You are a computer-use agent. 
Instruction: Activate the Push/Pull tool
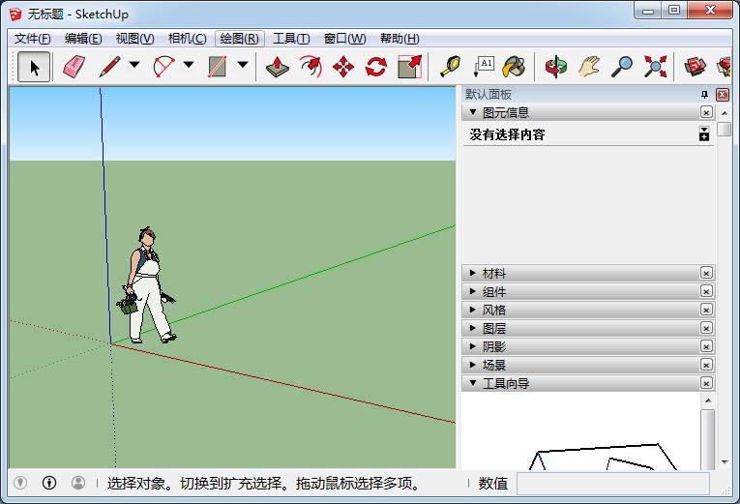pos(278,67)
